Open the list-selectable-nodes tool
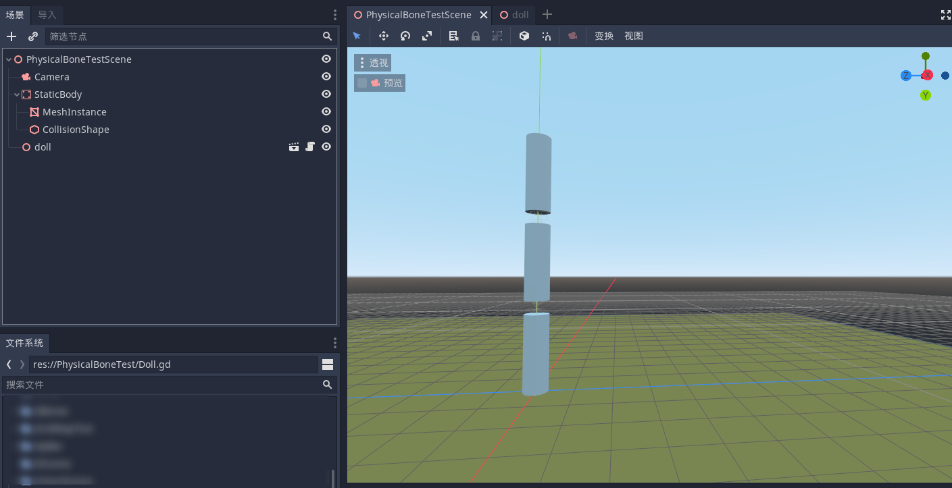This screenshot has width=952, height=488. 454,36
